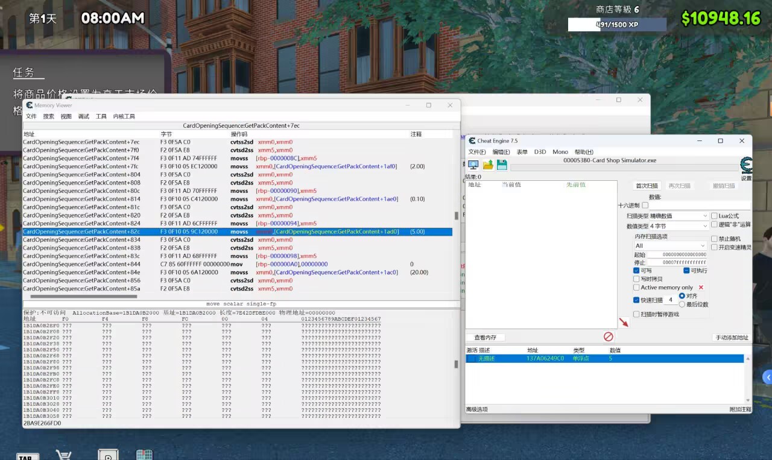Click the 首次扫描 first scan button
The width and height of the screenshot is (772, 460).
coord(647,186)
